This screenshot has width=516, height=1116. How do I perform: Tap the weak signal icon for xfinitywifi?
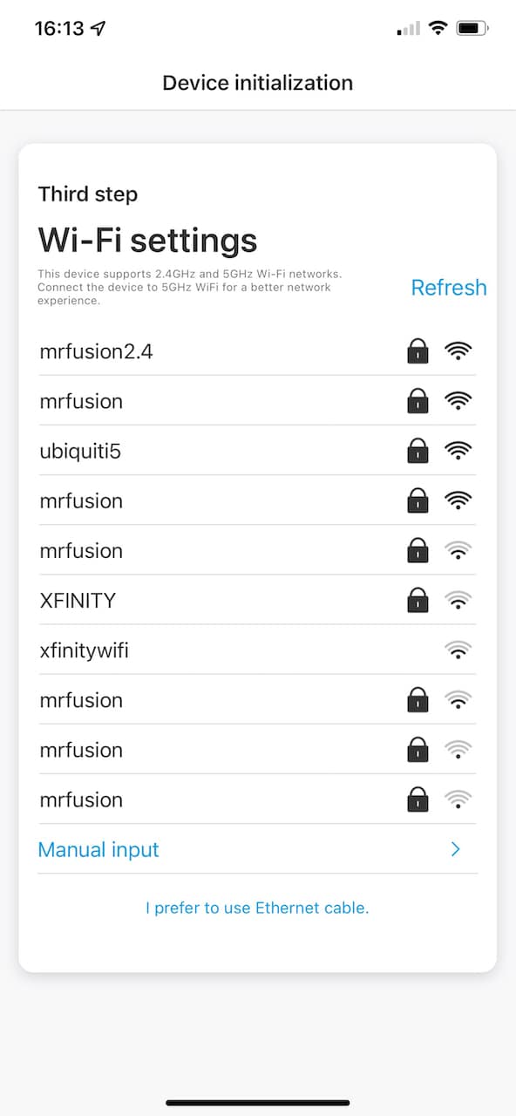[x=458, y=650]
